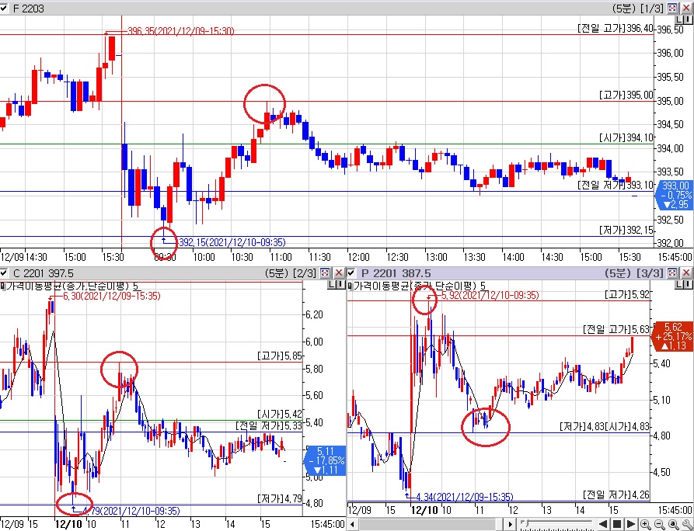The image size is (694, 531).
Task: Maximize the C 2201 397.5 chart pane
Action: pos(325,272)
